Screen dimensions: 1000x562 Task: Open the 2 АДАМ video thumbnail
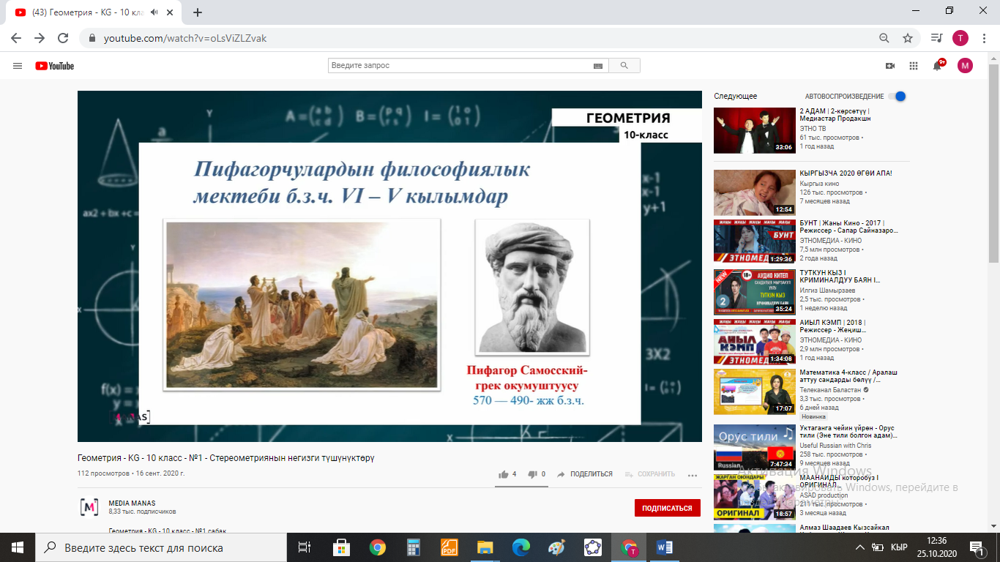coord(754,131)
